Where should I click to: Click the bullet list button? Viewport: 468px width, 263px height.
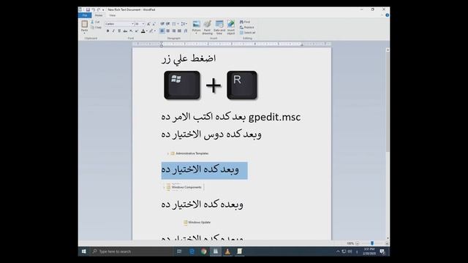point(174,24)
